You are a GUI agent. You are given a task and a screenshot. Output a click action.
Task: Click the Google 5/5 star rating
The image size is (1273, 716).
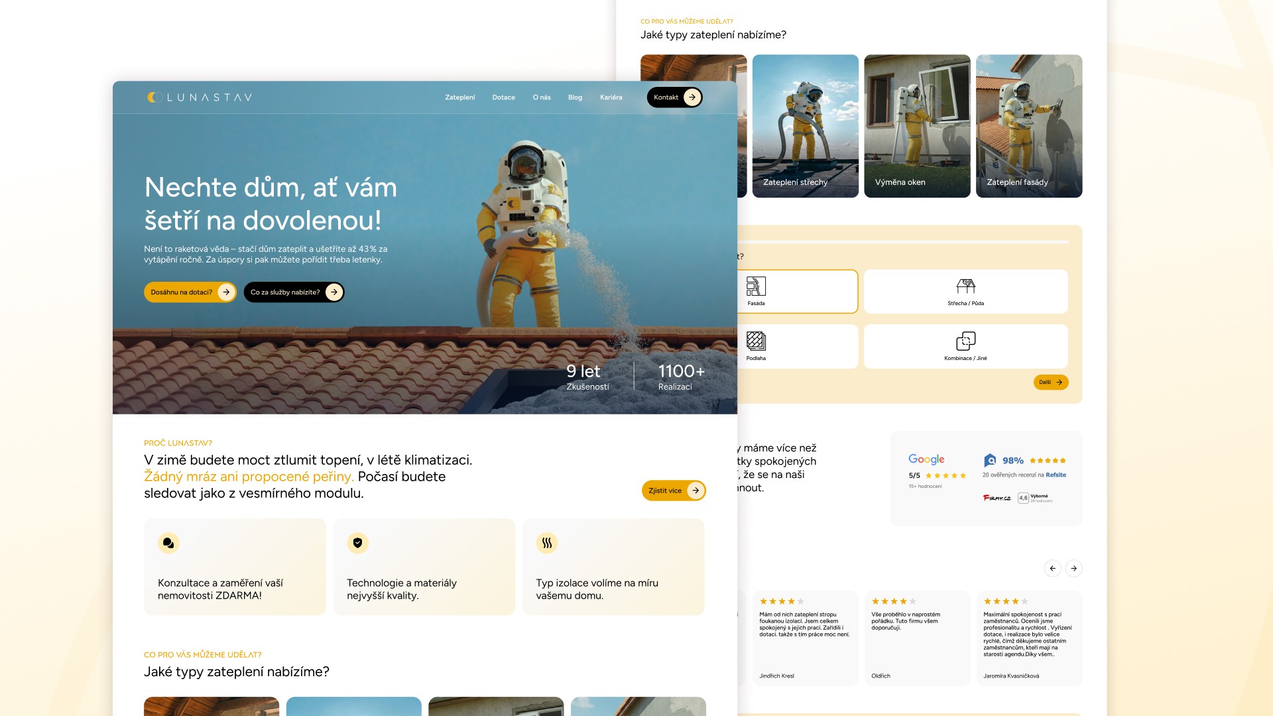coord(937,475)
